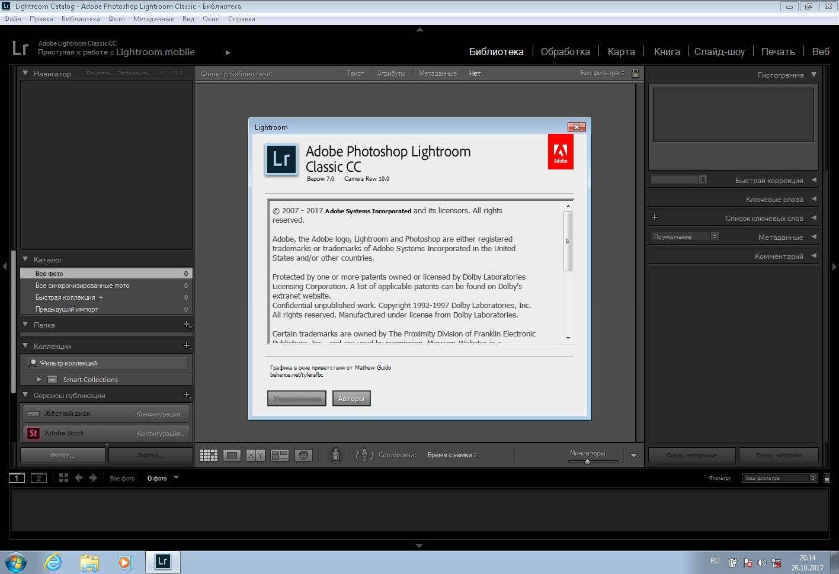Click the collections filter search field
This screenshot has height=574, width=839.
coord(107,363)
